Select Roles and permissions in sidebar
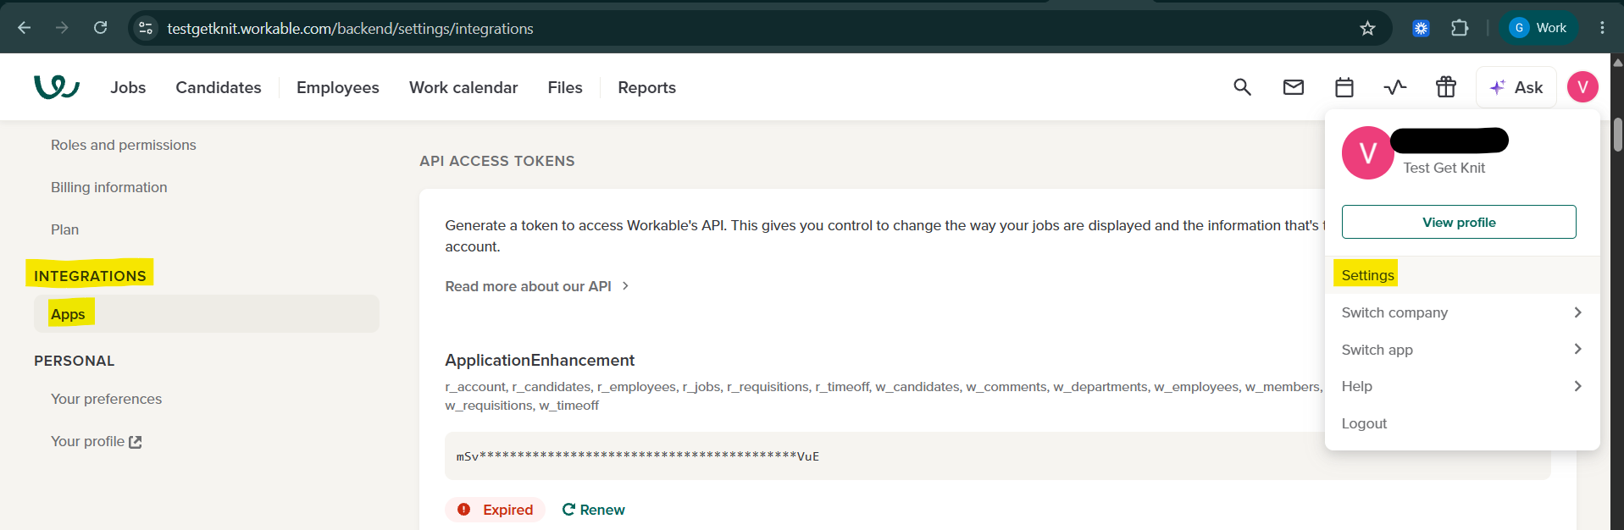The height and width of the screenshot is (530, 1624). pos(124,145)
